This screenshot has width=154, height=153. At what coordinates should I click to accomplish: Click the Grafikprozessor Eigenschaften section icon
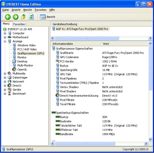54,48
